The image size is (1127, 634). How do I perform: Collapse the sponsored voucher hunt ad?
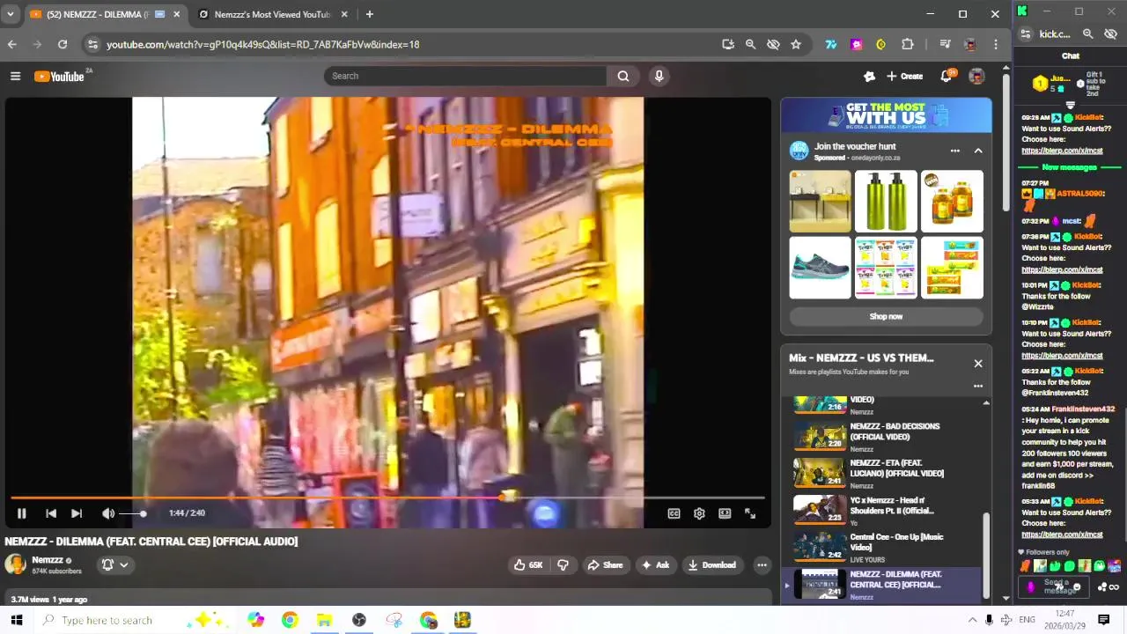coord(977,151)
